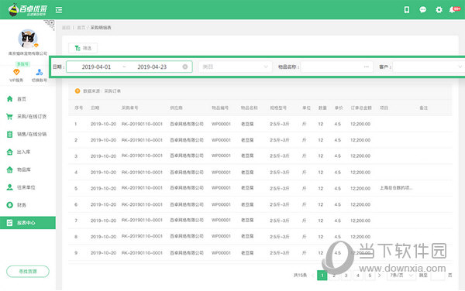Toggle the sidebar collapse hamburger icon
This screenshot has width=465, height=291.
tap(59, 10)
